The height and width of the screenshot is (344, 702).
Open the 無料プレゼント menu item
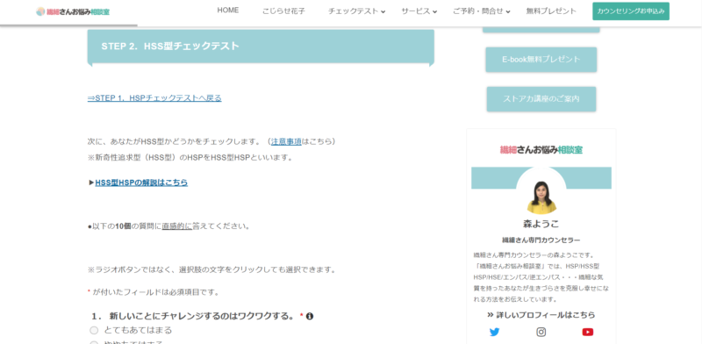(x=551, y=11)
